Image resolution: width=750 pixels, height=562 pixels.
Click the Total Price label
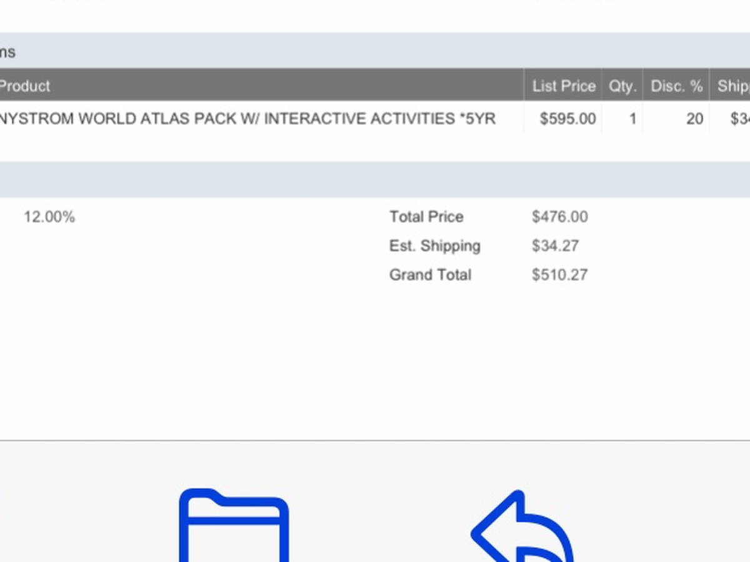426,217
